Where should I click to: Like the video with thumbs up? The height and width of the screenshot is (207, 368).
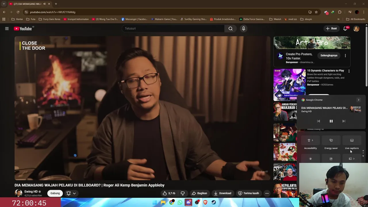pyautogui.click(x=169, y=193)
